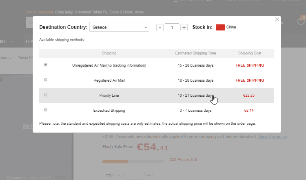Click the wishlist heart icon in header

(301, 22)
